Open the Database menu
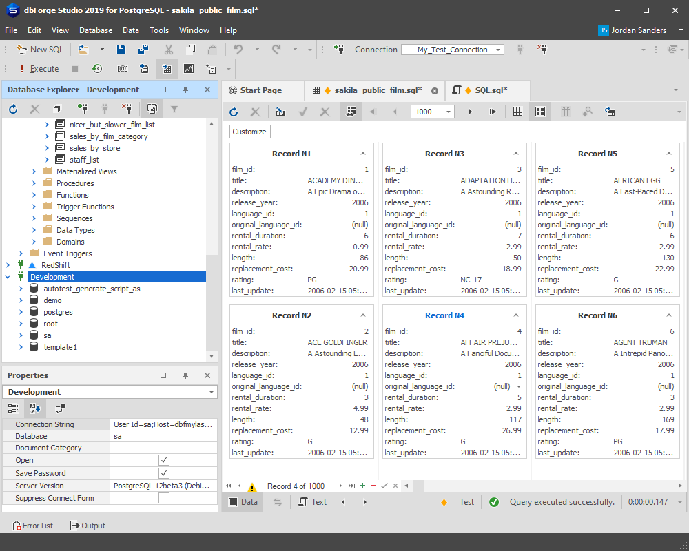 pyautogui.click(x=96, y=30)
